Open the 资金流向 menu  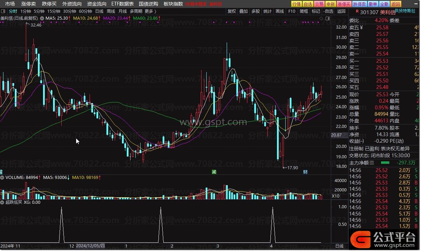pyautogui.click(x=96, y=4)
